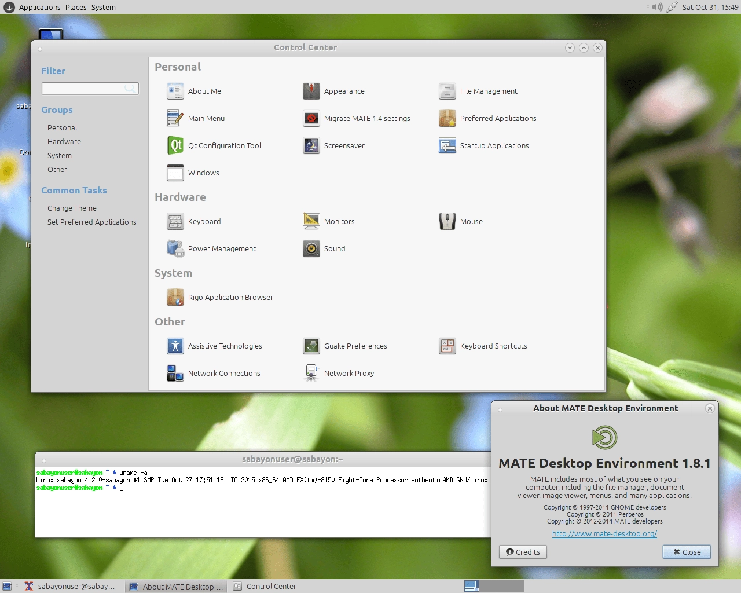The height and width of the screenshot is (593, 741).
Task: Open the Keyboard Shortcuts icon
Action: 447,346
